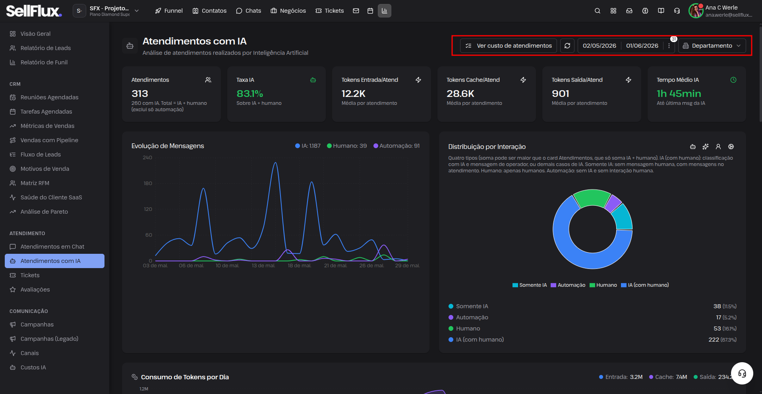
Task: Expand the Departamento dropdown
Action: [712, 46]
